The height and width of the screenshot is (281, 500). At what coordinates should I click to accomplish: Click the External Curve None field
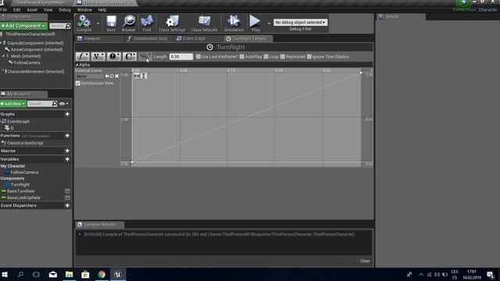click(x=90, y=76)
